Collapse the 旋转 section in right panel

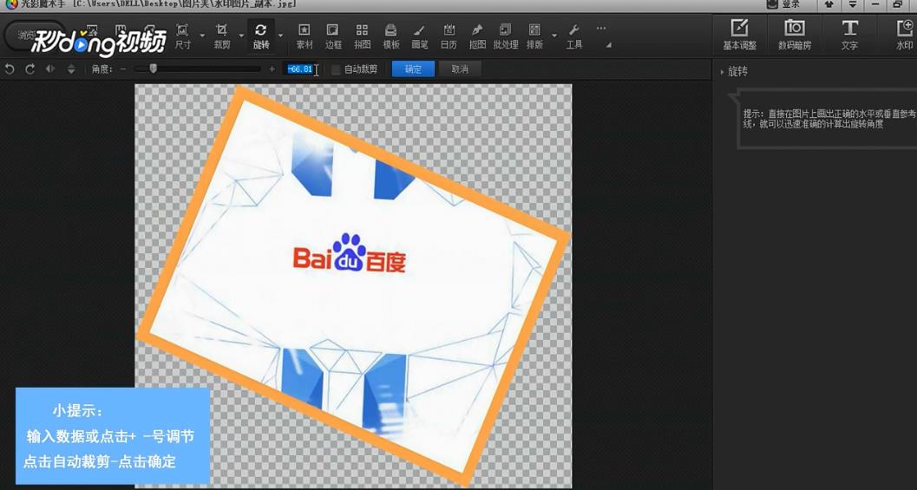pyautogui.click(x=723, y=73)
